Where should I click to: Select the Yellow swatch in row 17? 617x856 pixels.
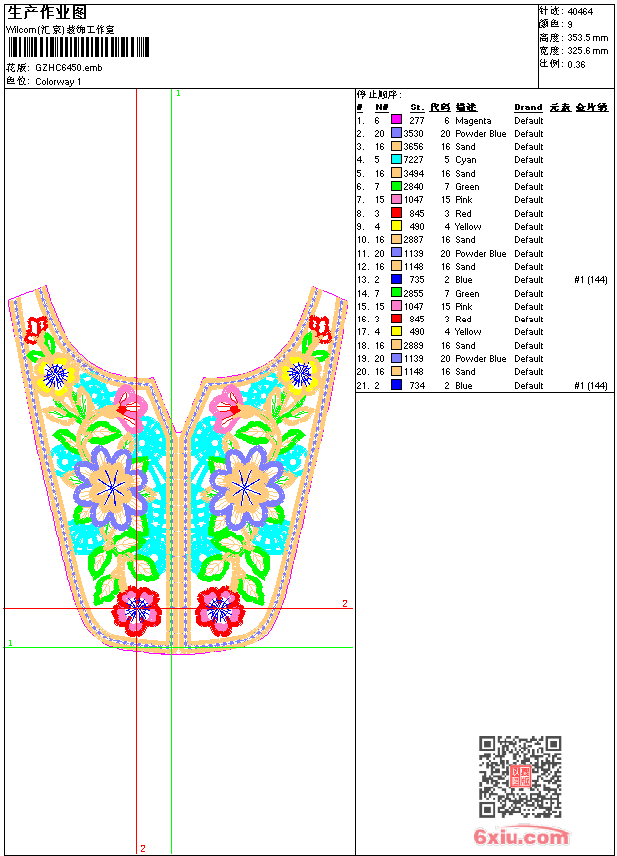click(396, 331)
